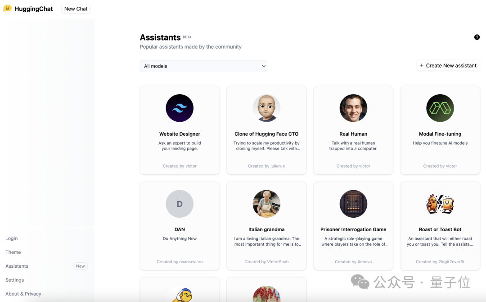Screen dimensions: 486x302
Task: Click Create New assistant button
Action: coord(448,65)
